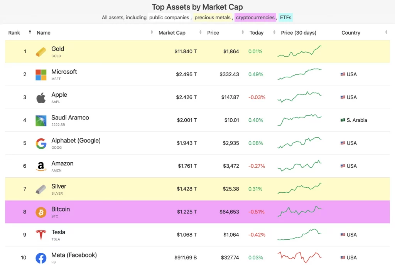Click the Apple logo icon
Viewport: 395px width, 269px height.
click(41, 98)
